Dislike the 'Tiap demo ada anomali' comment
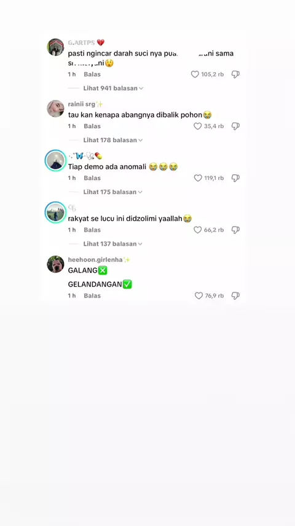Image resolution: width=295 pixels, height=526 pixels. pyautogui.click(x=235, y=178)
